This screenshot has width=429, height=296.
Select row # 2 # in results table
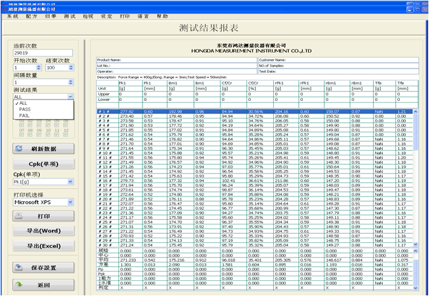[x=103, y=116]
